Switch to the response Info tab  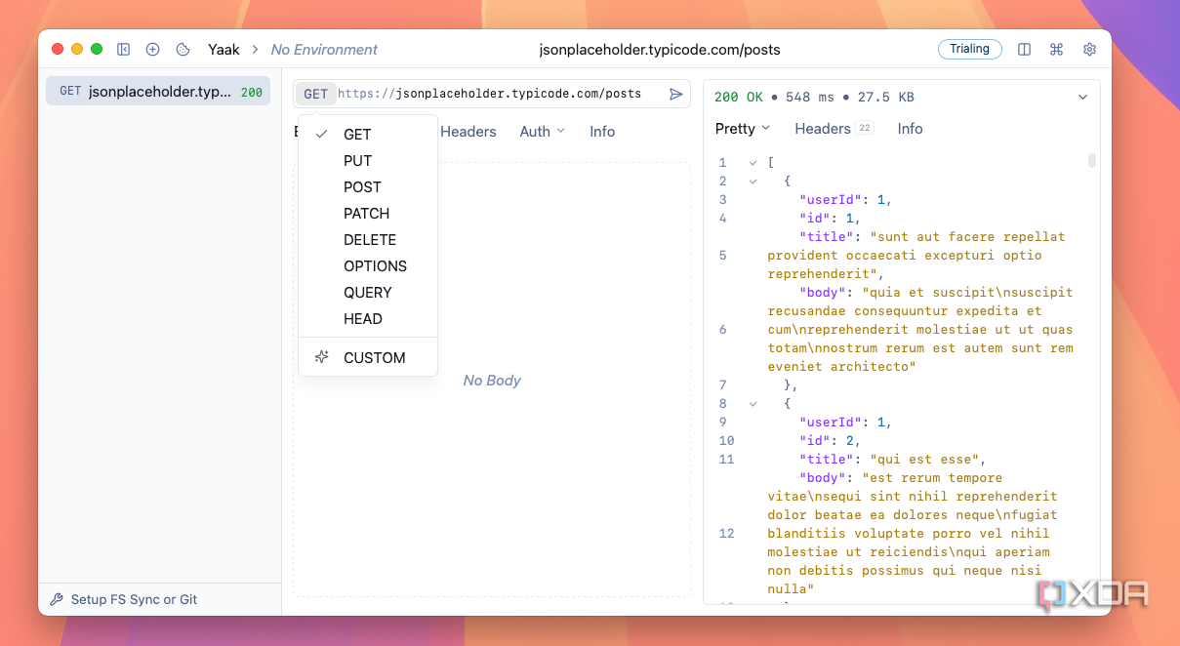(x=910, y=128)
